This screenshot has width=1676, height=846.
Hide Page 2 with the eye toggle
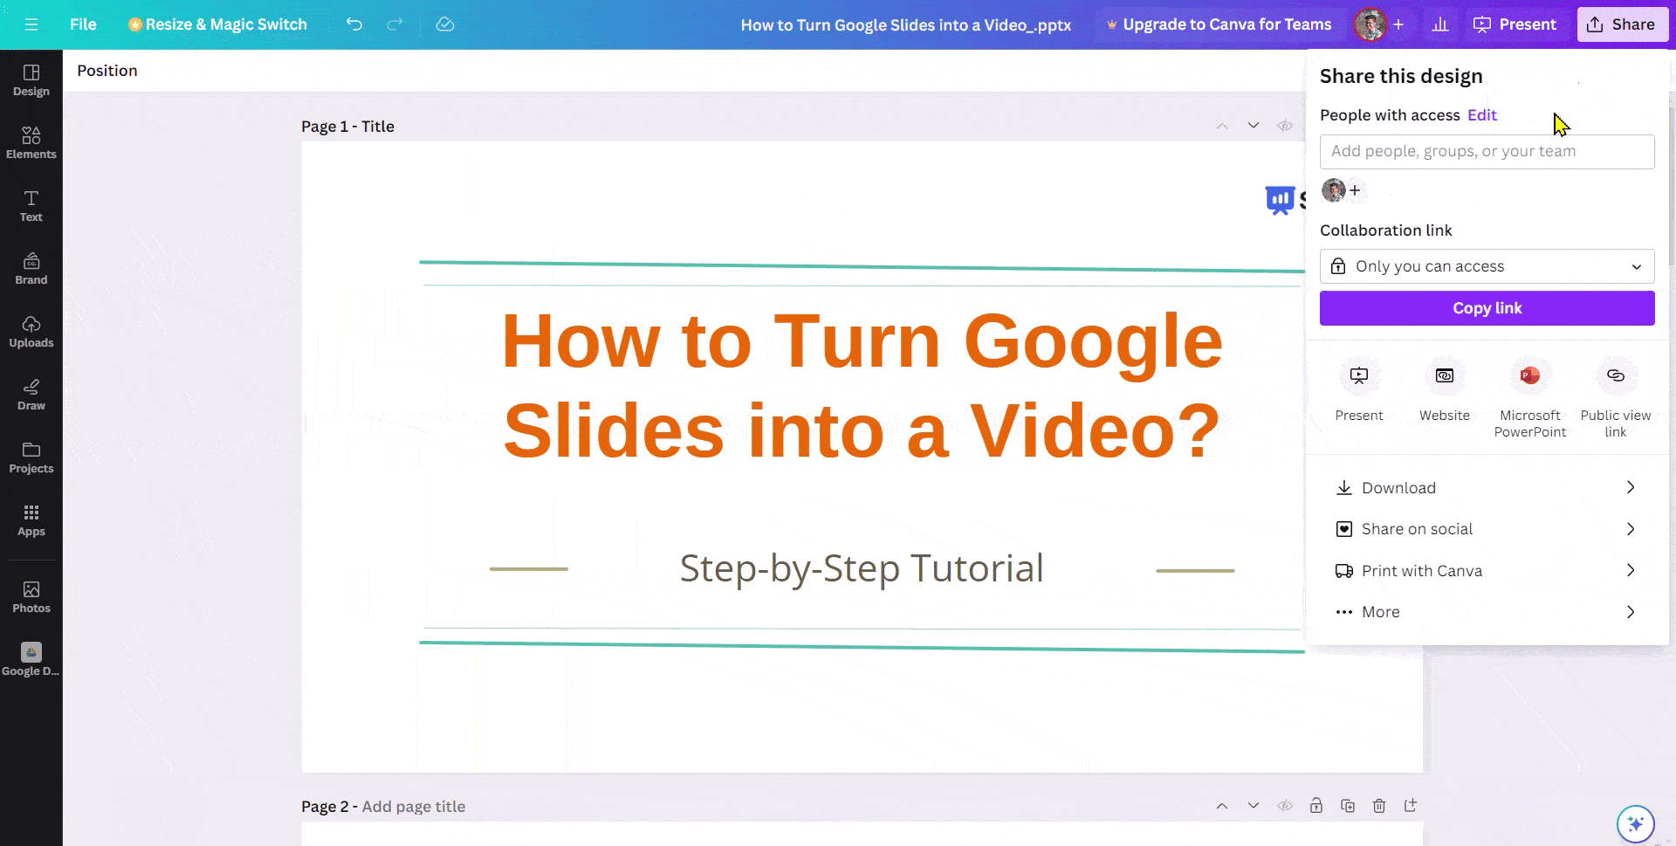click(x=1284, y=805)
